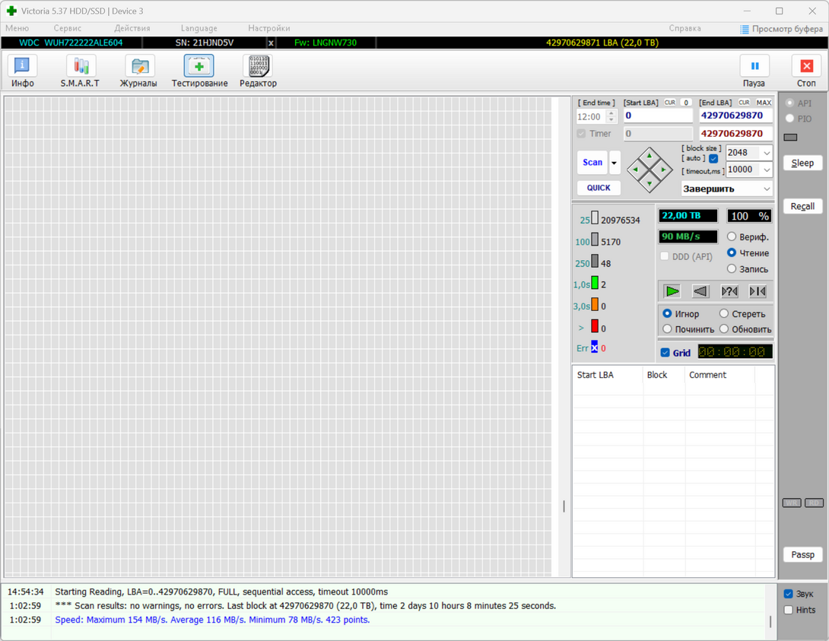The width and height of the screenshot is (829, 641).
Task: Click the white 25 ms block indicator
Action: pyautogui.click(x=595, y=217)
